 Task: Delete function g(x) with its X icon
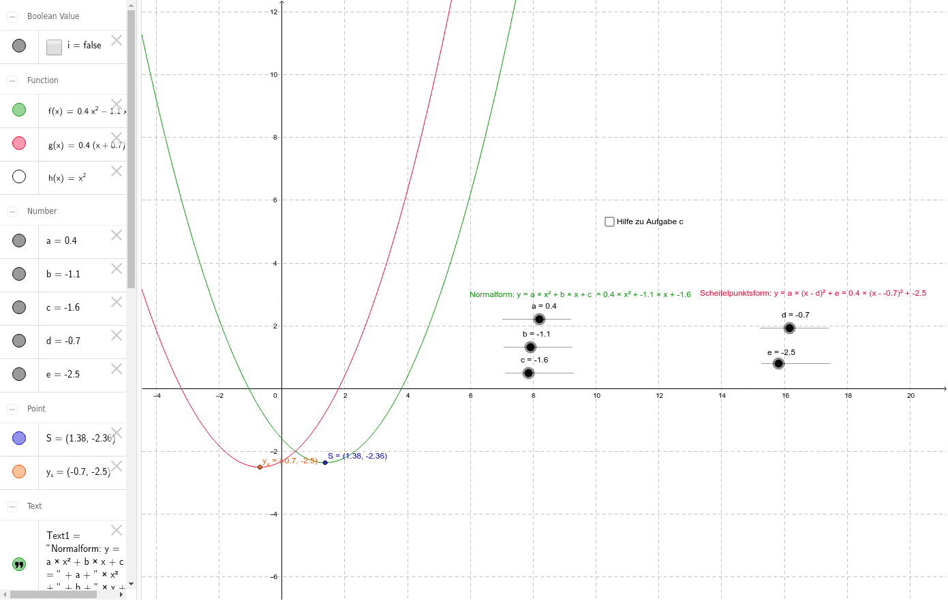click(x=117, y=138)
